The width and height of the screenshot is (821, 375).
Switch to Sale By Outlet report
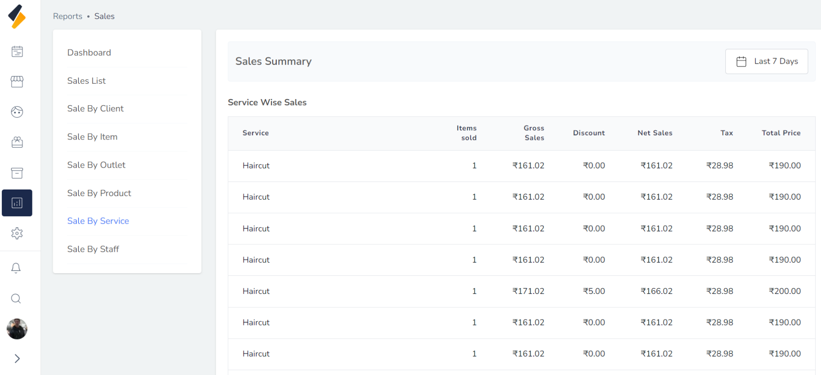point(96,165)
